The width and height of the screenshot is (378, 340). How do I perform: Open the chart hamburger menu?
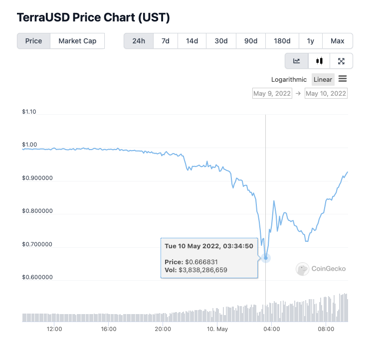[343, 79]
